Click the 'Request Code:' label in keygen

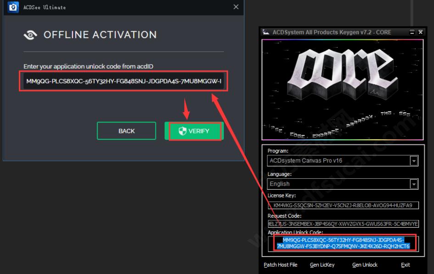coord(284,216)
